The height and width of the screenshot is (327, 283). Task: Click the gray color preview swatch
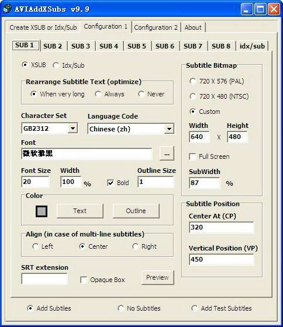[x=42, y=211]
